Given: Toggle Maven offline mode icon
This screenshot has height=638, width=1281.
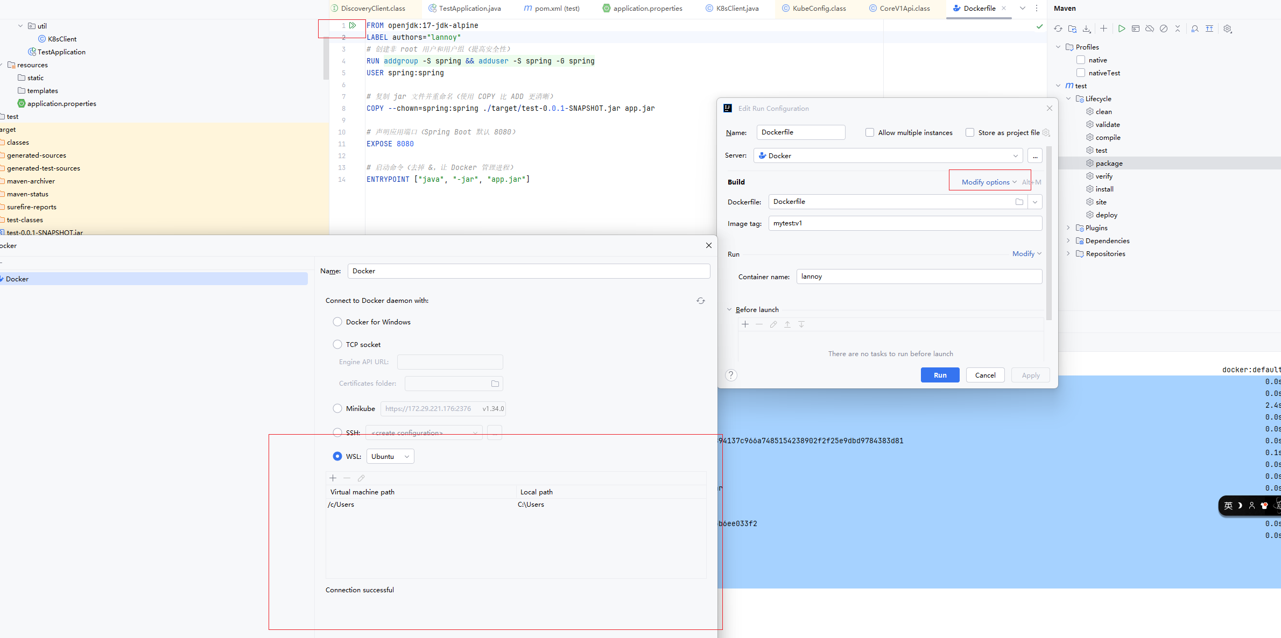Looking at the screenshot, I should point(1150,29).
